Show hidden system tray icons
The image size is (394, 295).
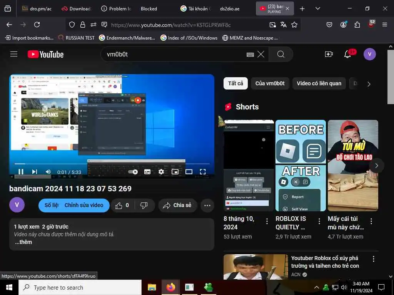pyautogui.click(x=317, y=287)
